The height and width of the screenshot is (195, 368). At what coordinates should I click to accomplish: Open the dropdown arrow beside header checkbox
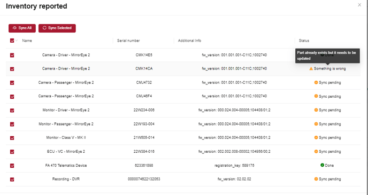(x=17, y=41)
